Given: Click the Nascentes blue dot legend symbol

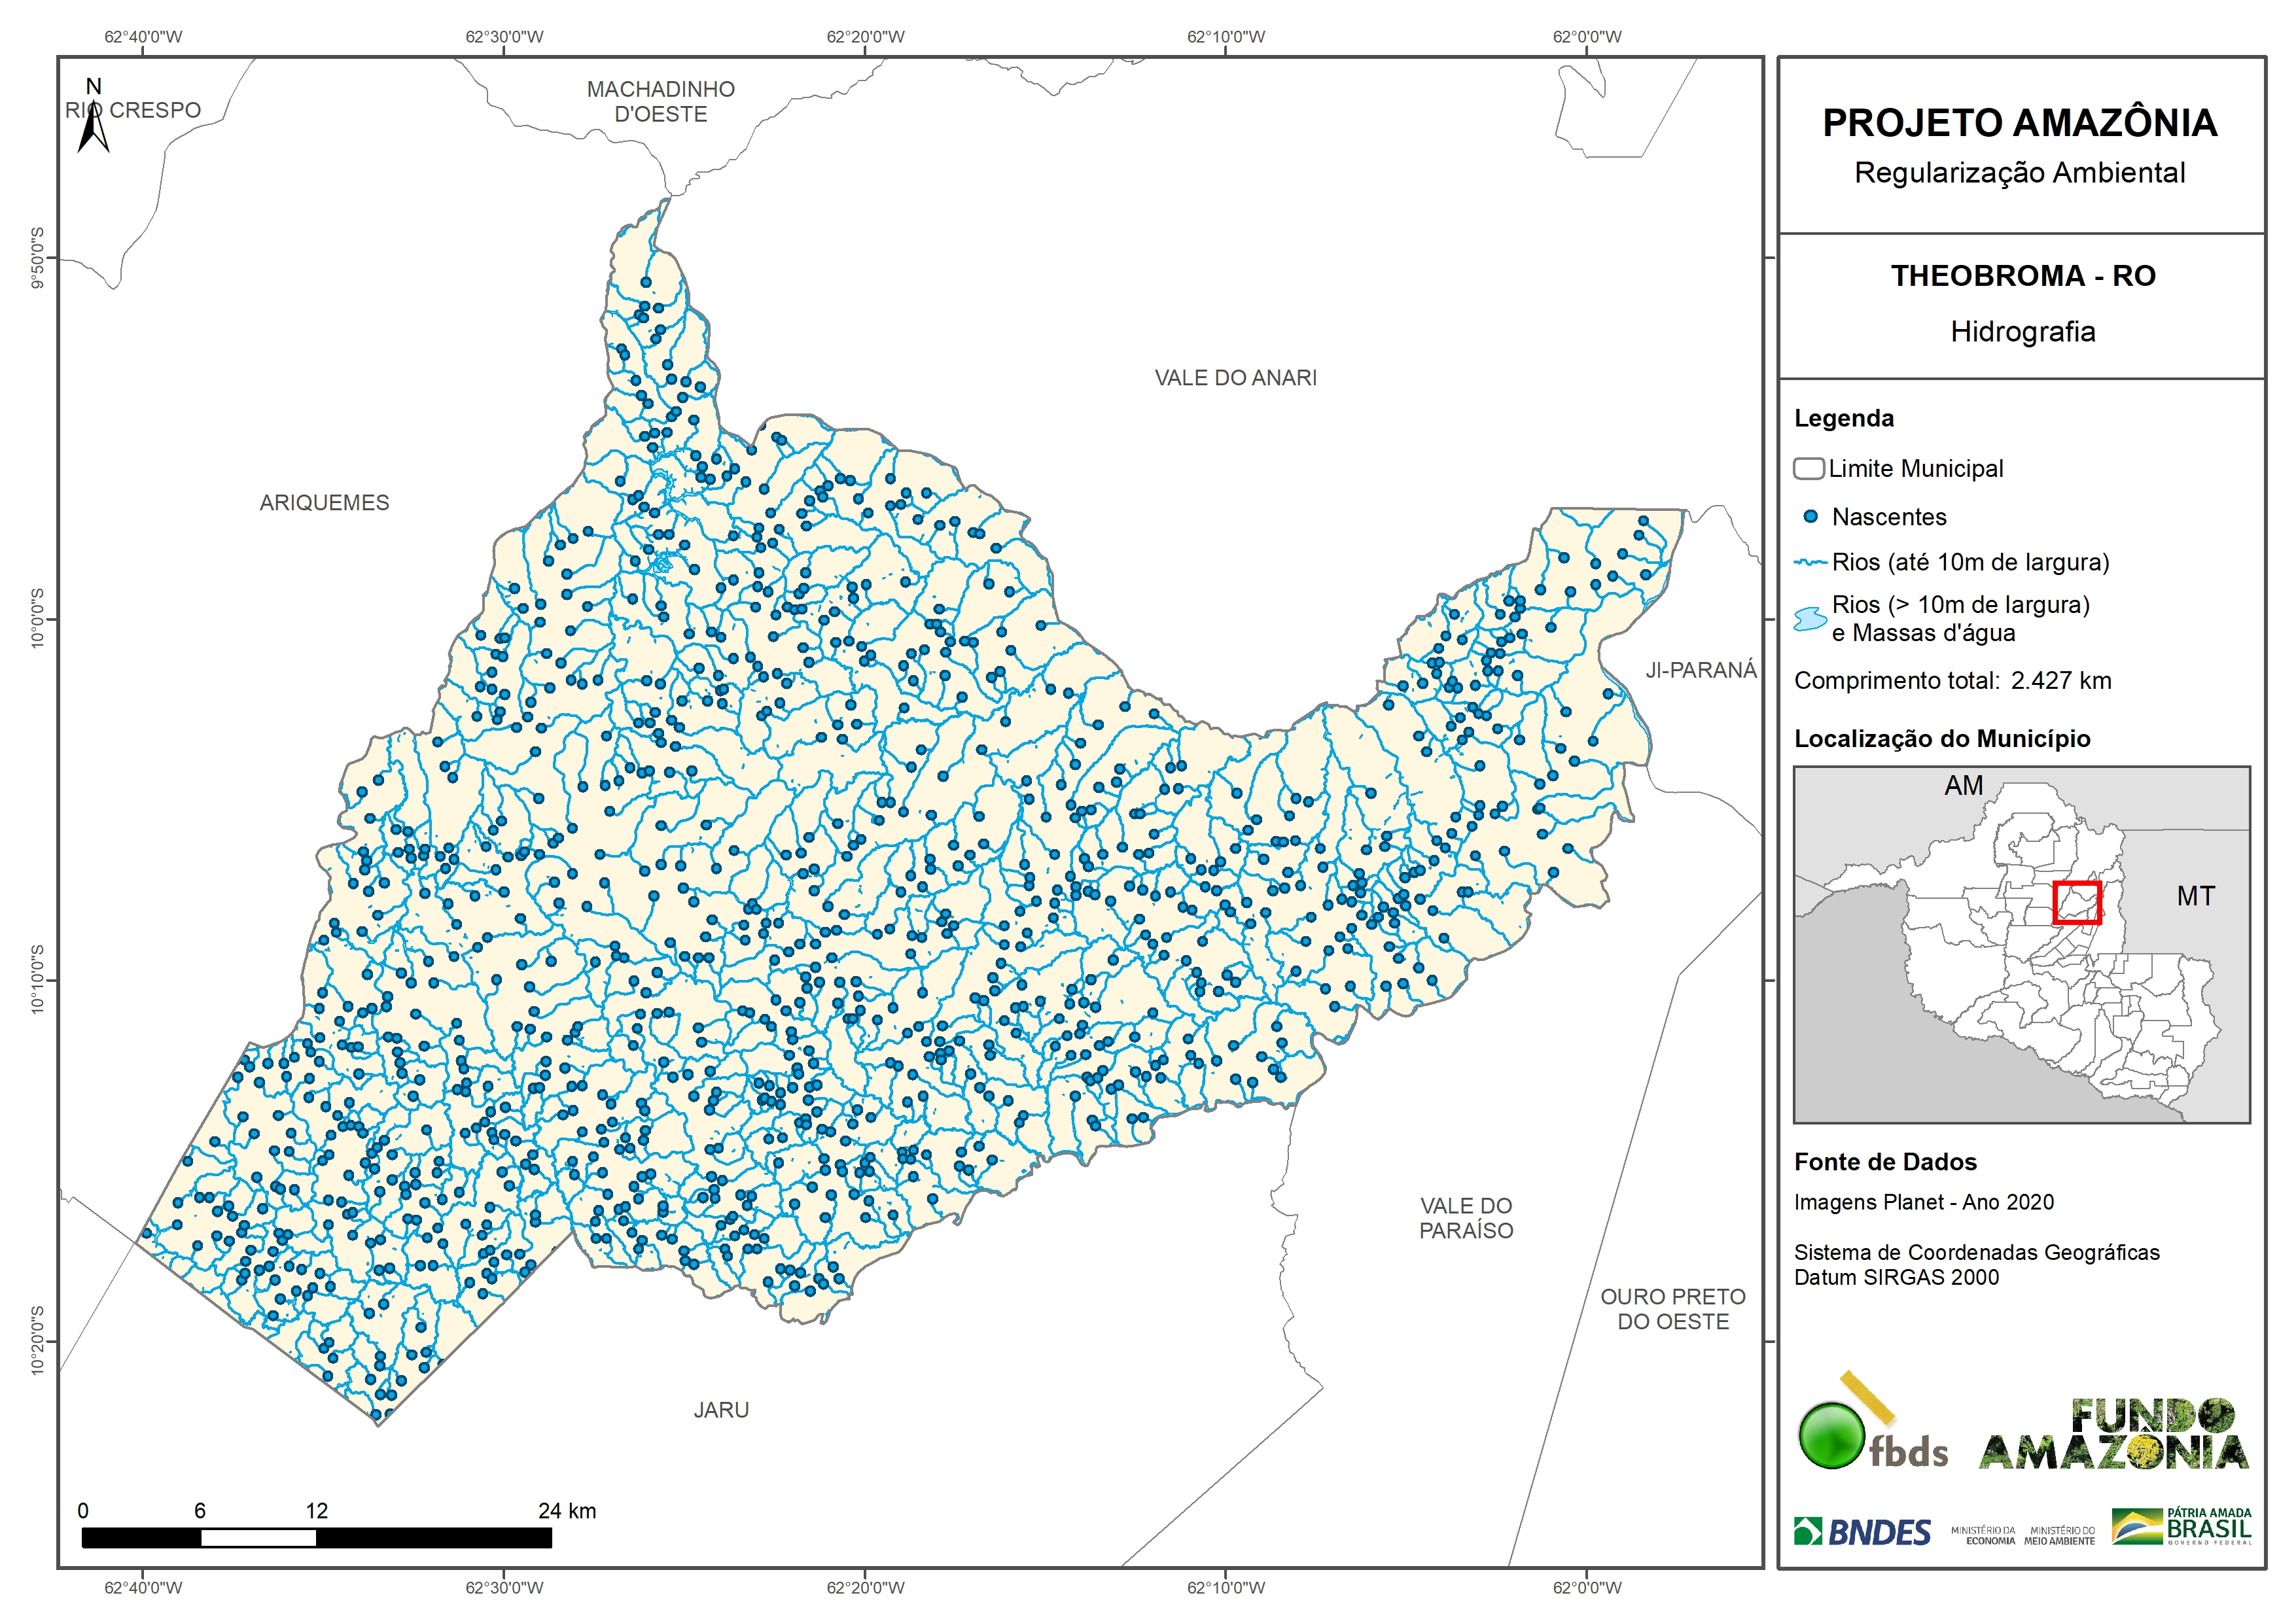Looking at the screenshot, I should 1810,517.
